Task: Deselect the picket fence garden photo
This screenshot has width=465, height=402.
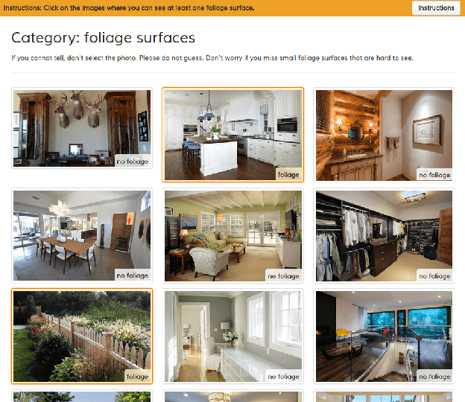Action: (x=82, y=336)
